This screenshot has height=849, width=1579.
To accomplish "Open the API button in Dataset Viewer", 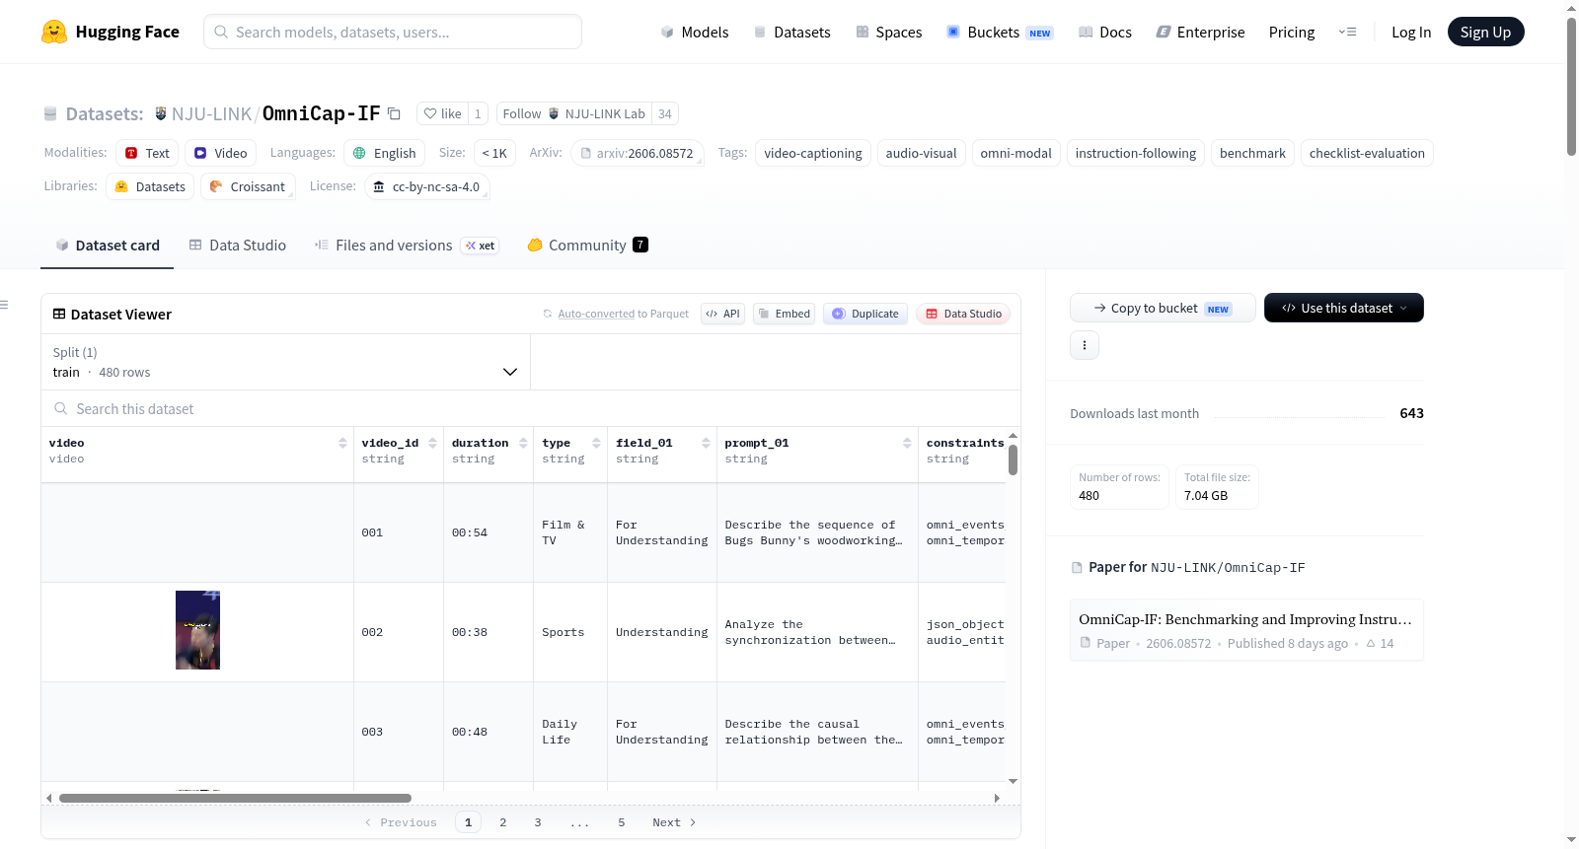I will (722, 314).
